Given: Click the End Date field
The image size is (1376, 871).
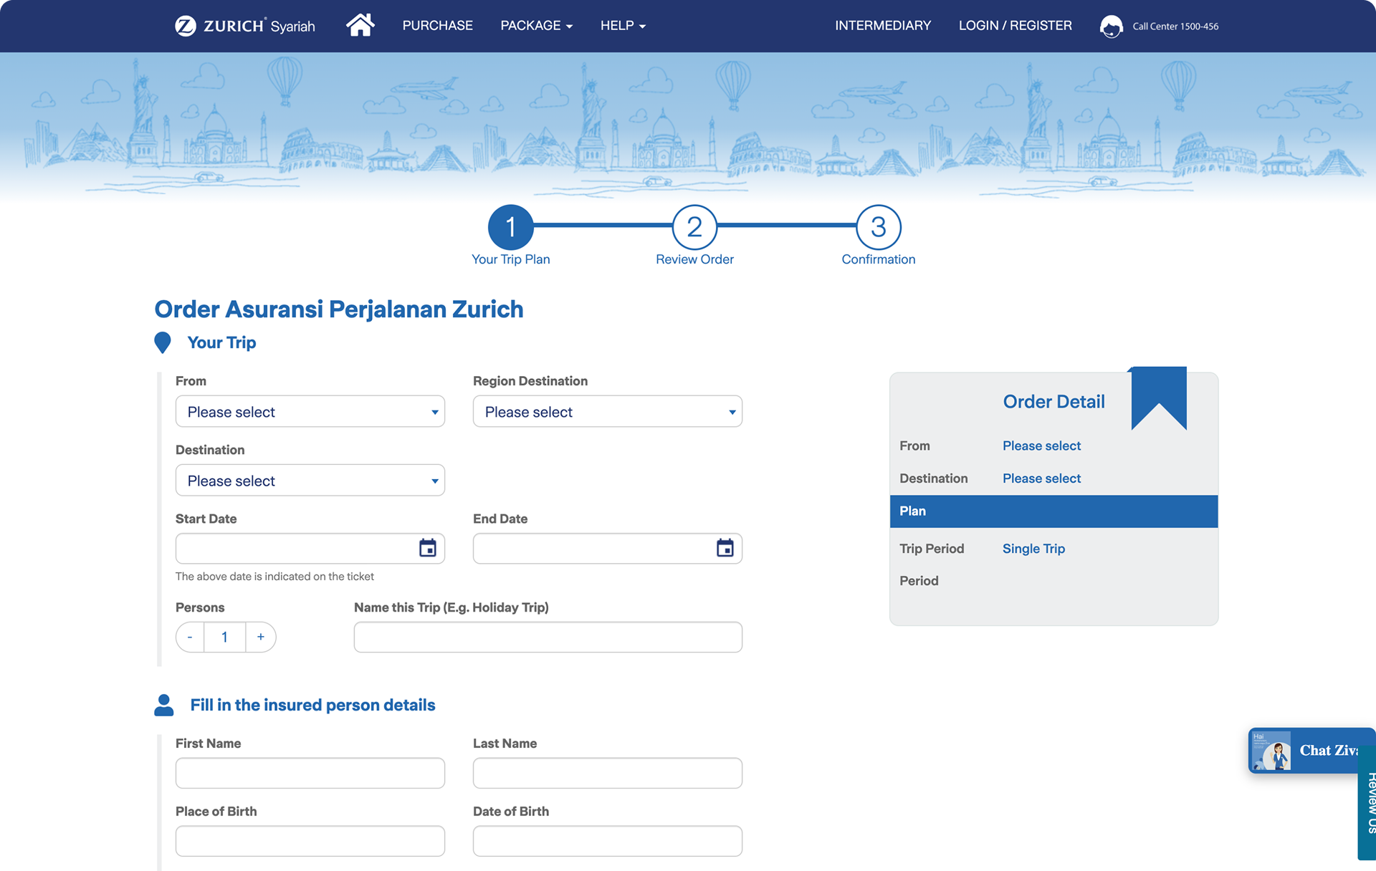Looking at the screenshot, I should (x=608, y=549).
